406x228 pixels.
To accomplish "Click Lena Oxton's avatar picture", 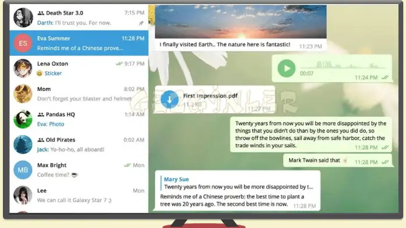I will click(x=23, y=68).
